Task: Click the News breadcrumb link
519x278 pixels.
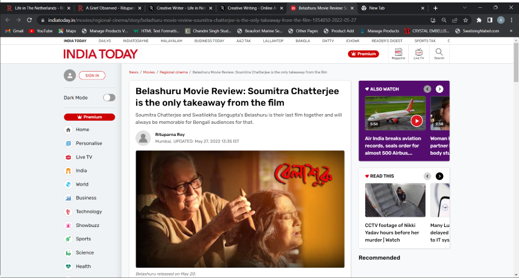Action: pos(134,72)
